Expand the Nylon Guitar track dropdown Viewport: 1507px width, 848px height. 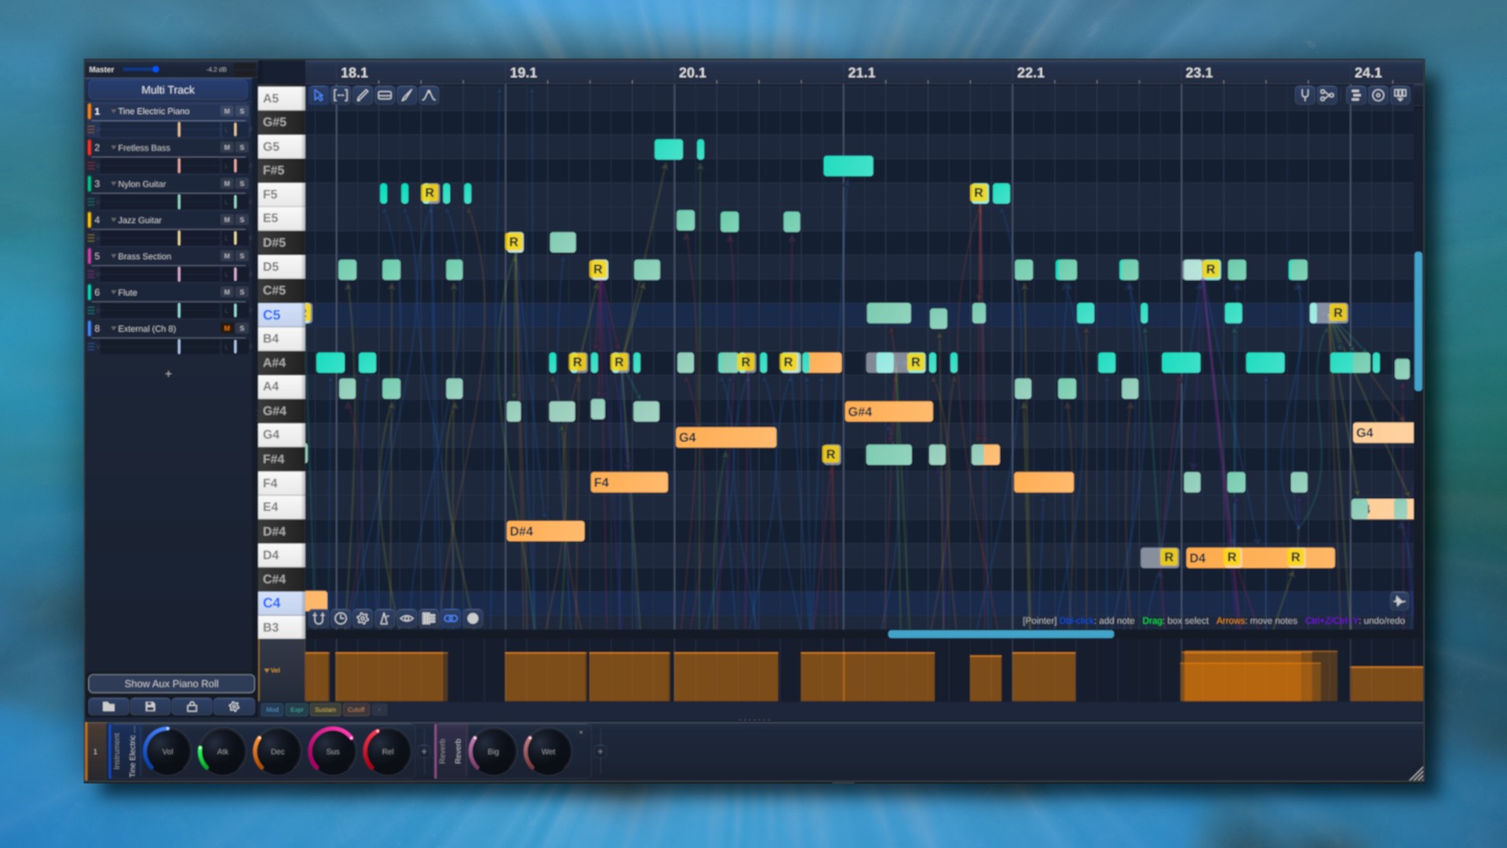(x=113, y=184)
